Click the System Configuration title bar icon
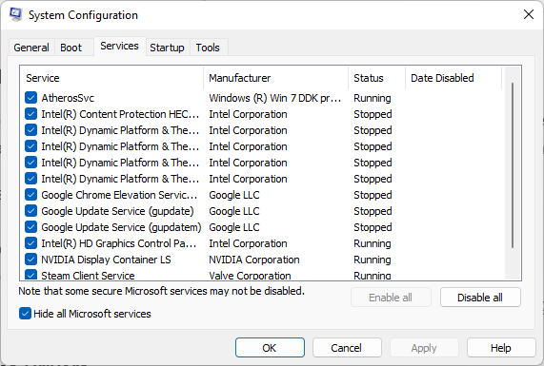This screenshot has width=544, height=366. (x=15, y=14)
